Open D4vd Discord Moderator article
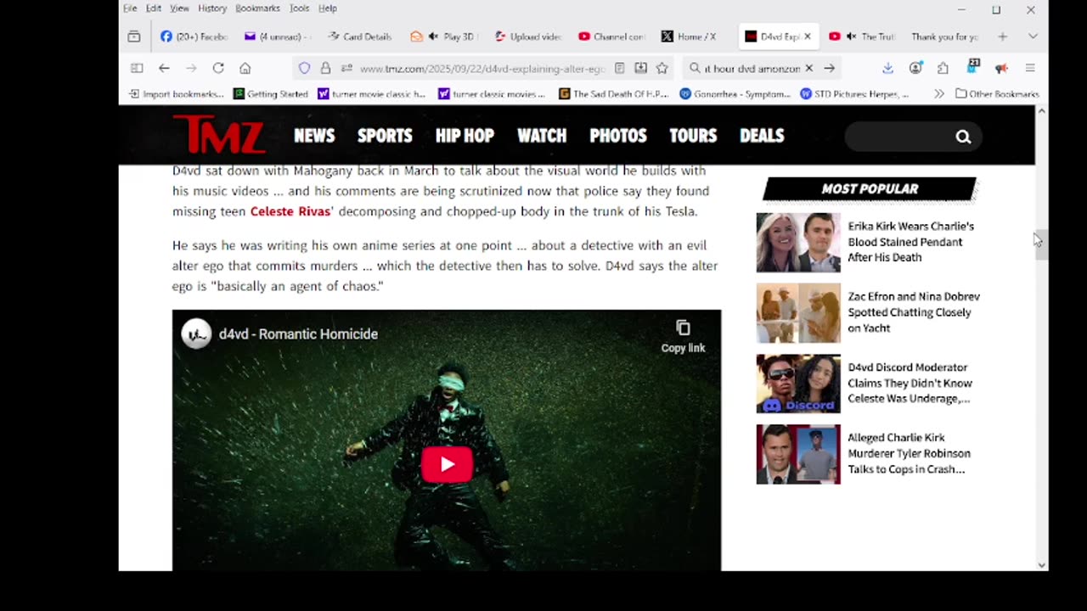The image size is (1087, 611). click(910, 383)
